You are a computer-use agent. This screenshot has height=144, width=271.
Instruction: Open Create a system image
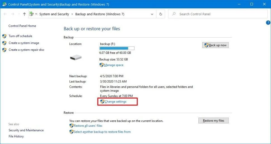[24, 43]
